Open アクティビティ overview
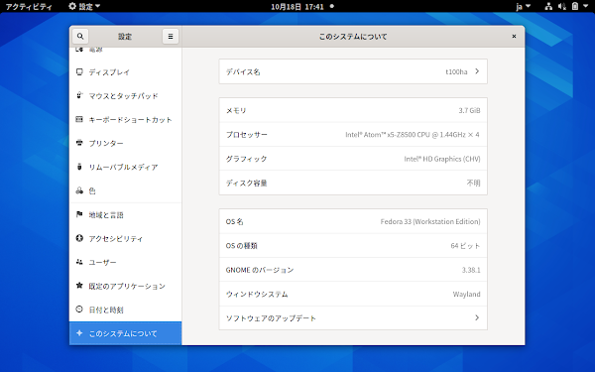Screen dimensions: 595x372 pyautogui.click(x=29, y=7)
